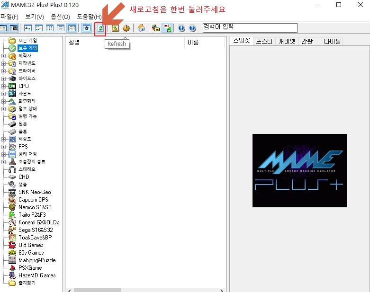
Task: Expand the 사운드 tree folder
Action: (x=3, y=94)
